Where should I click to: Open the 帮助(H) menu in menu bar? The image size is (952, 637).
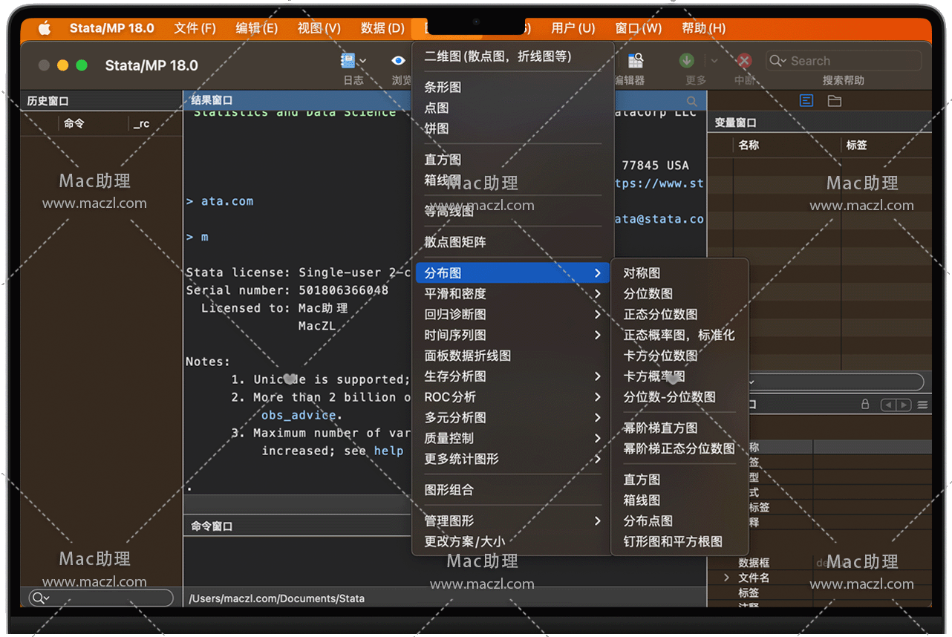[x=703, y=28]
